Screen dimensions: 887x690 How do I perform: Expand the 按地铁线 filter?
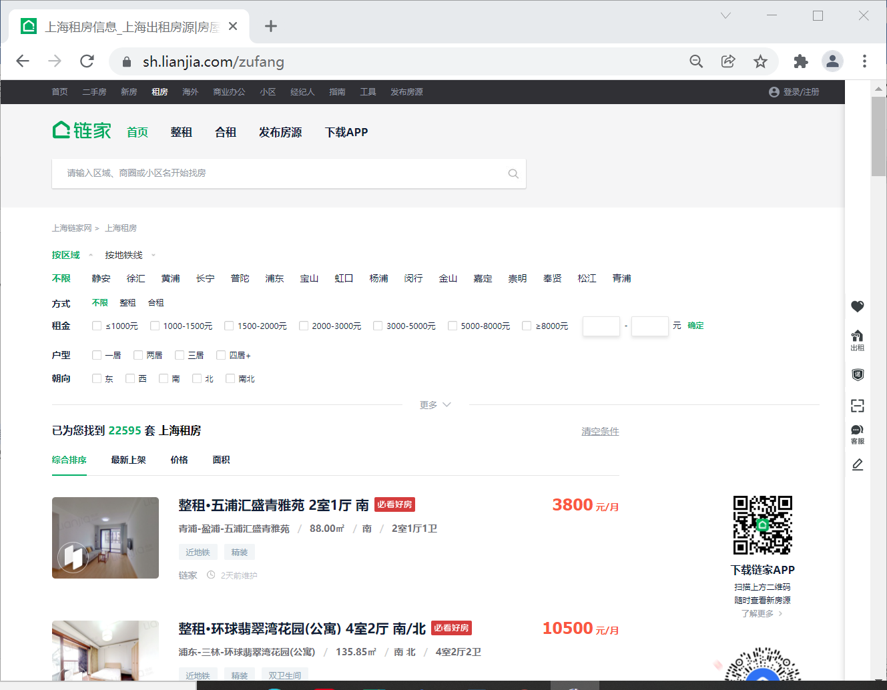pyautogui.click(x=130, y=255)
